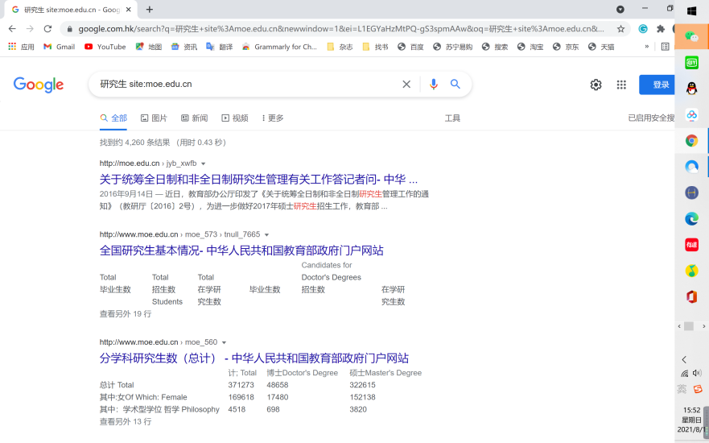The image size is (709, 443).
Task: Click the Chrome address bar URL
Action: 341,29
